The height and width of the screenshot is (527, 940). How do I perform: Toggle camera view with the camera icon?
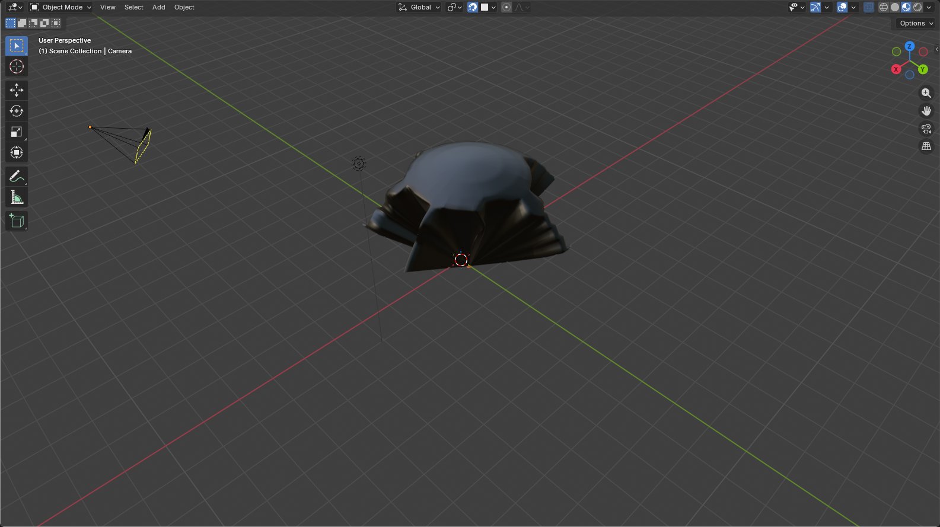[926, 129]
